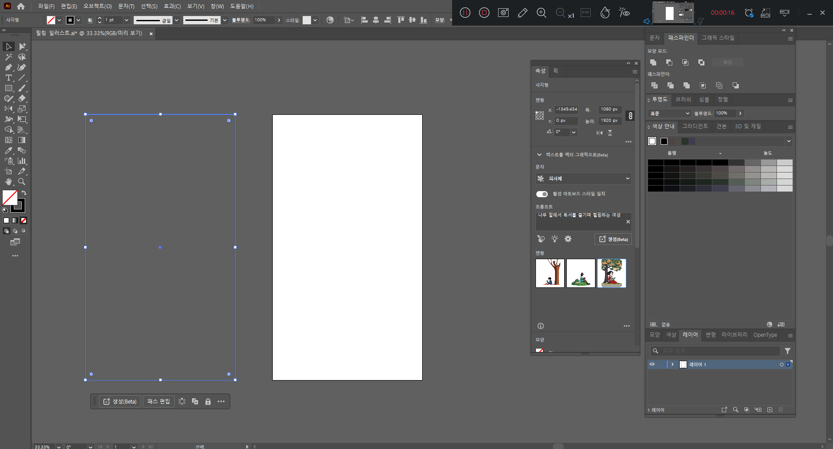The height and width of the screenshot is (449, 833).
Task: Click the white base color swatch
Action: pos(652,141)
